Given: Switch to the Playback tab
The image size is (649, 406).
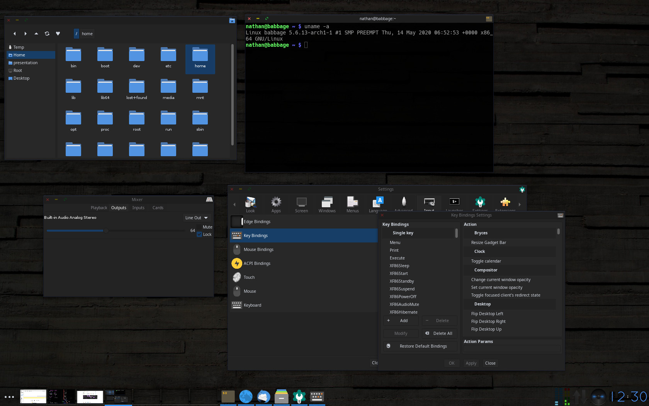Looking at the screenshot, I should tap(99, 208).
